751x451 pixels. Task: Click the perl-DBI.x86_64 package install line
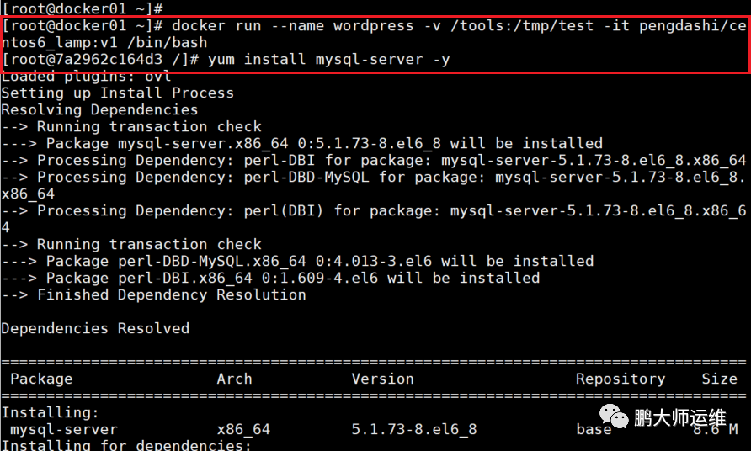click(292, 278)
